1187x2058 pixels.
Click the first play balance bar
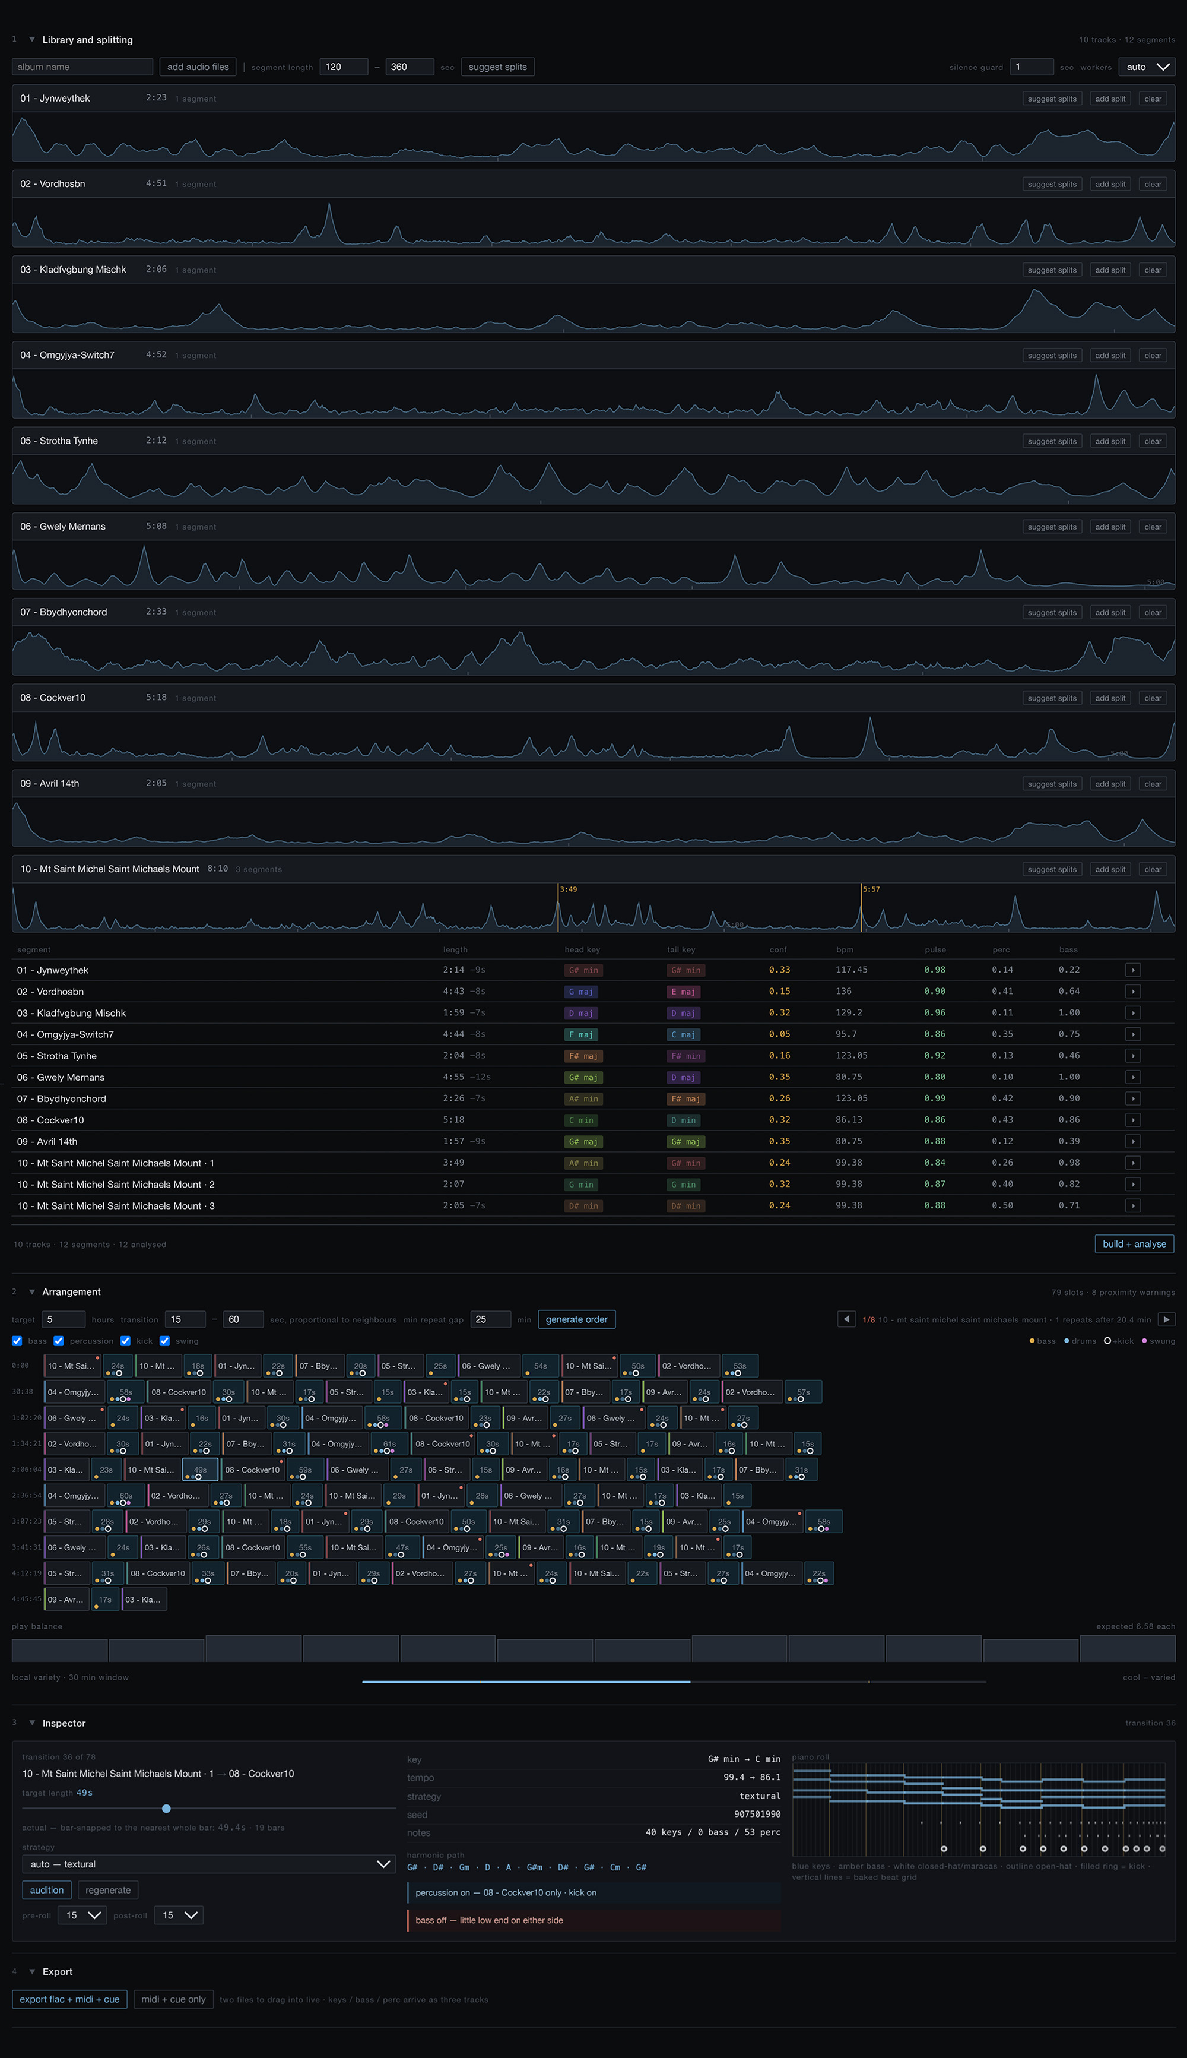(59, 1649)
